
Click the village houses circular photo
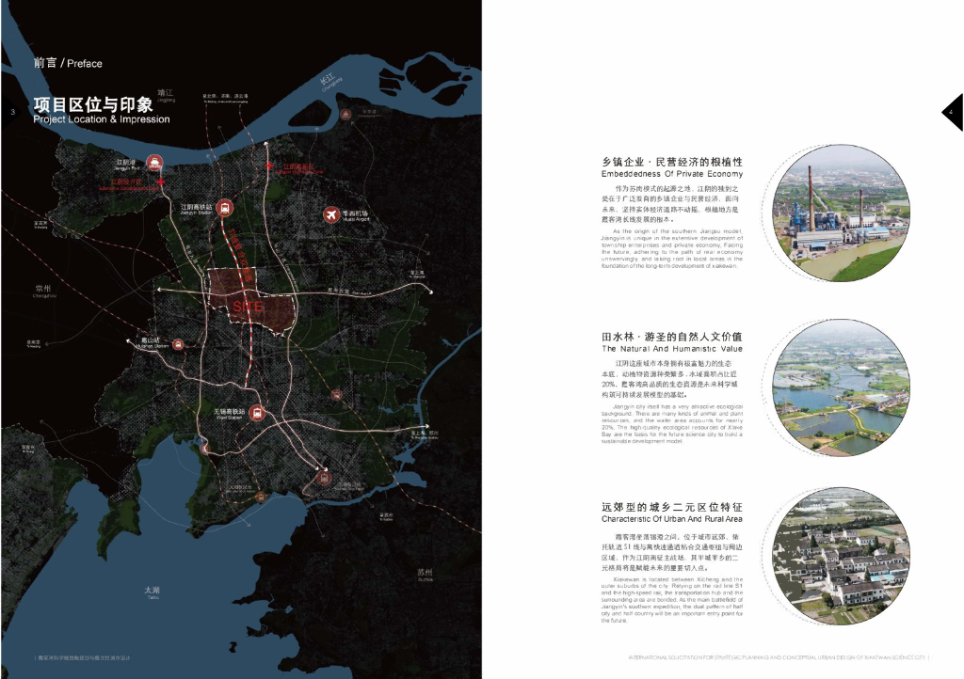pyautogui.click(x=841, y=556)
